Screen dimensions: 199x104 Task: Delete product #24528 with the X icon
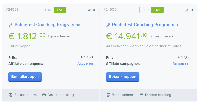click(94, 10)
